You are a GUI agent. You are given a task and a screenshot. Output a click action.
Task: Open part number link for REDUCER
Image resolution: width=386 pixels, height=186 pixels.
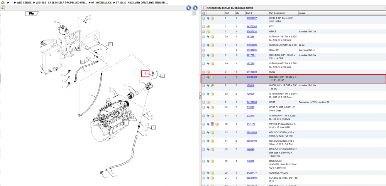pos(252,77)
